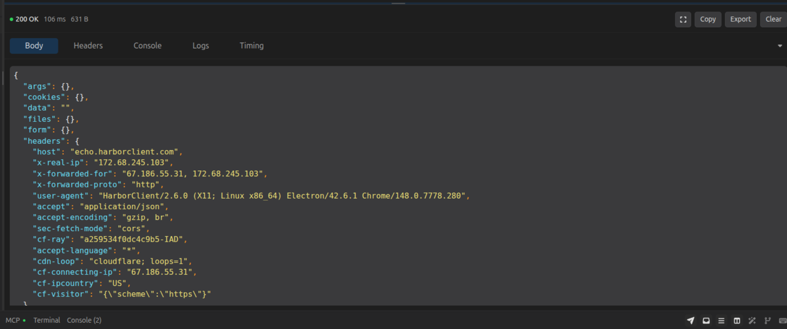
Task: Open the Console response tab
Action: pos(148,46)
